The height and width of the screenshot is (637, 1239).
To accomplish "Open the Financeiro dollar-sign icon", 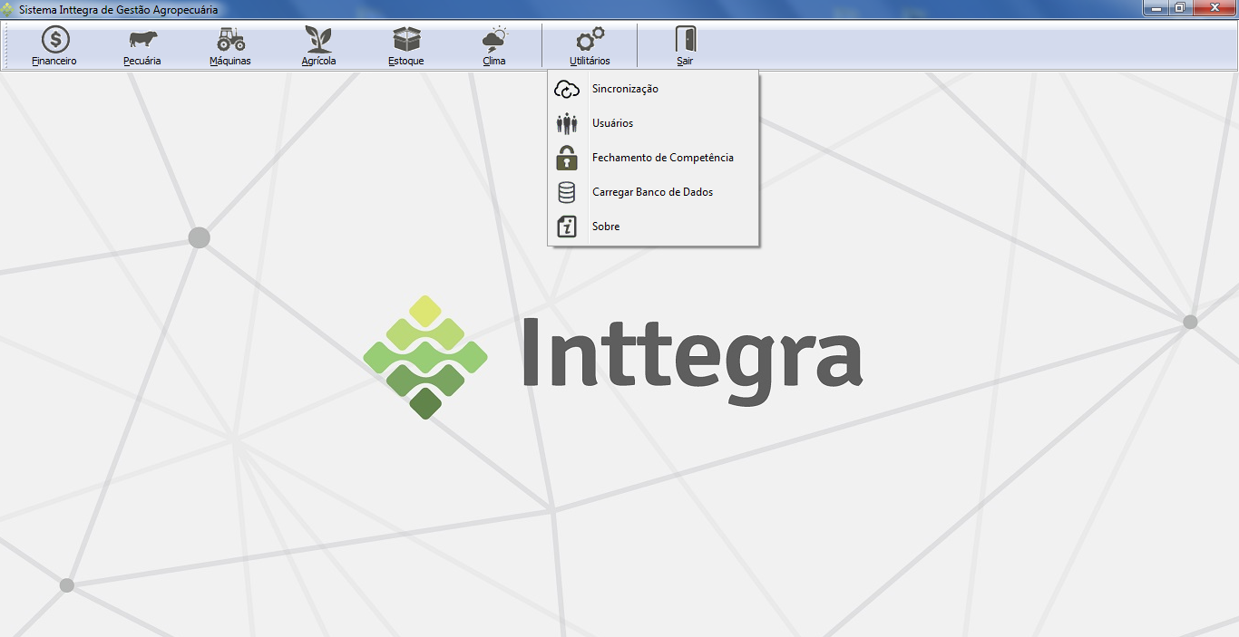I will [x=55, y=40].
